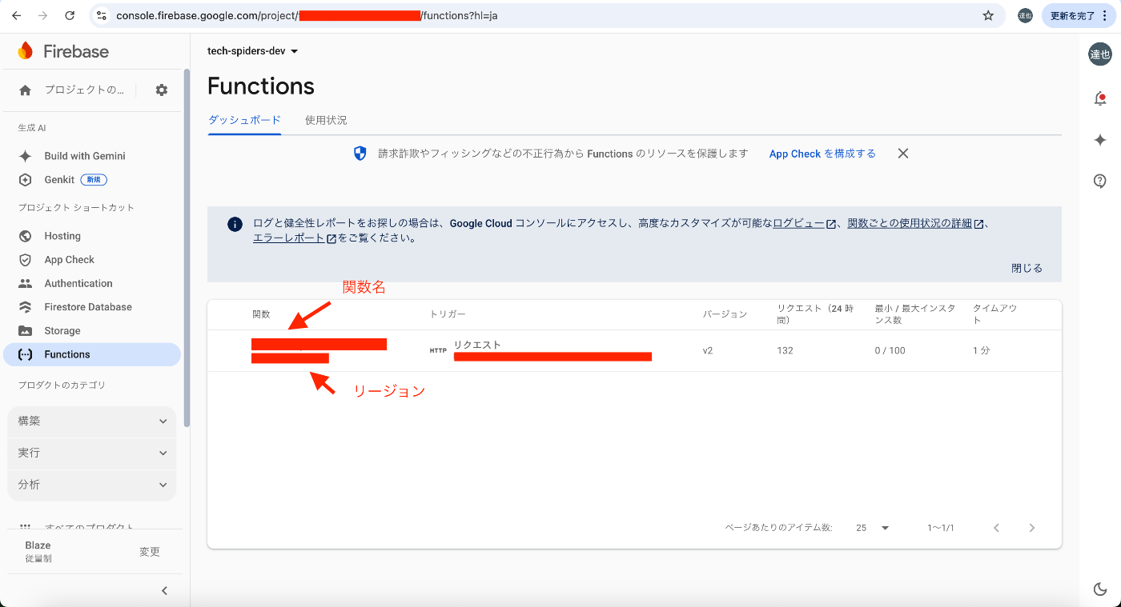
Task: Click the 変更 plan button
Action: tap(150, 552)
